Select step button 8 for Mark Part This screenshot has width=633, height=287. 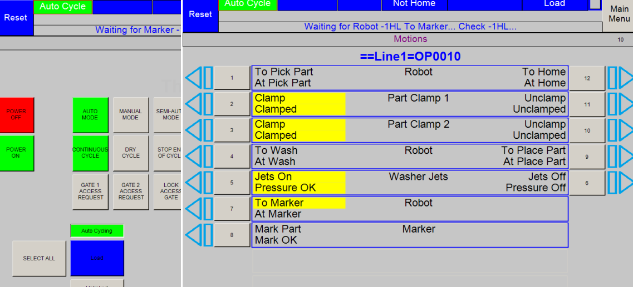tap(232, 235)
